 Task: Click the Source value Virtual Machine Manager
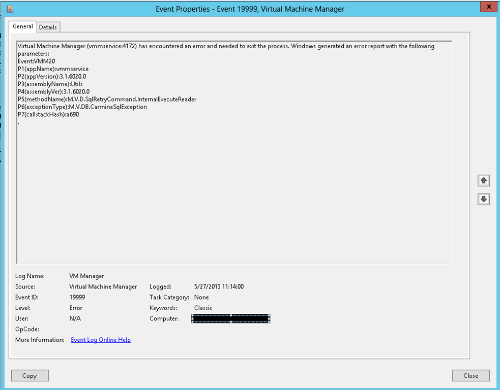pyautogui.click(x=103, y=286)
